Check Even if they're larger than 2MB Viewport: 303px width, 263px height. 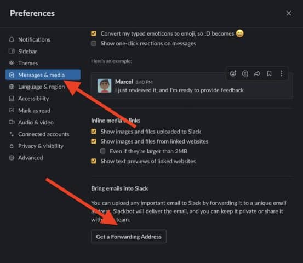point(103,151)
